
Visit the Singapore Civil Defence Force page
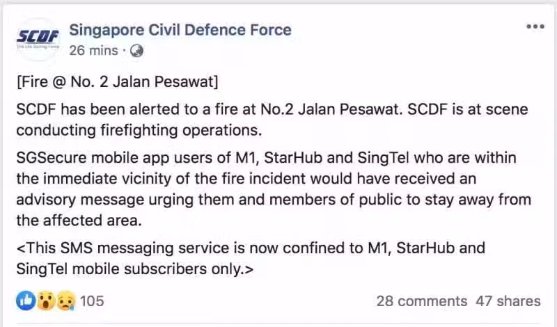click(180, 30)
